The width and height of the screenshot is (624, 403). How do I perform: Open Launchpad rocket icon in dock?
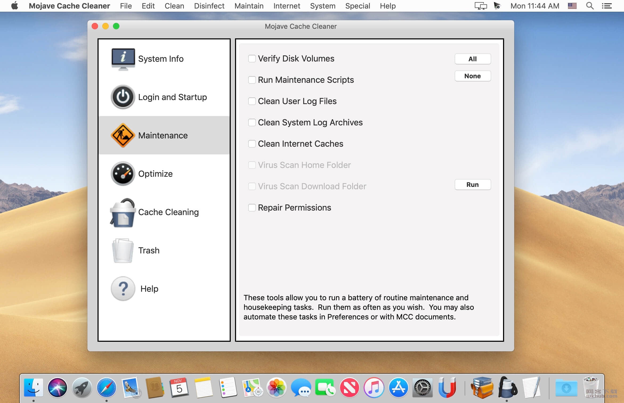(82, 388)
